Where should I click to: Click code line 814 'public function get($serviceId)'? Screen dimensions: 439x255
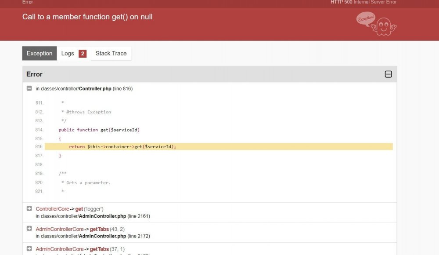click(99, 130)
